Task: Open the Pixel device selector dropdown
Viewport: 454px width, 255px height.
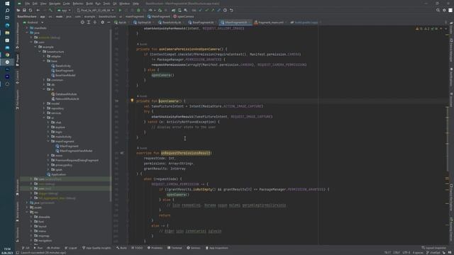Action: coord(96,10)
